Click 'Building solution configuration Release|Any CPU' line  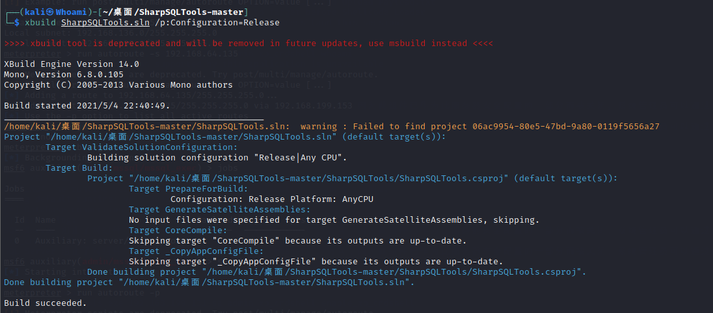coord(217,158)
